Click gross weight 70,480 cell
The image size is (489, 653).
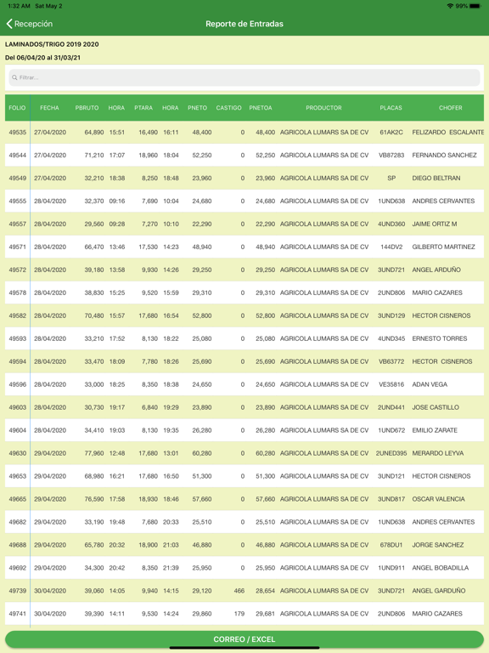[x=94, y=315]
